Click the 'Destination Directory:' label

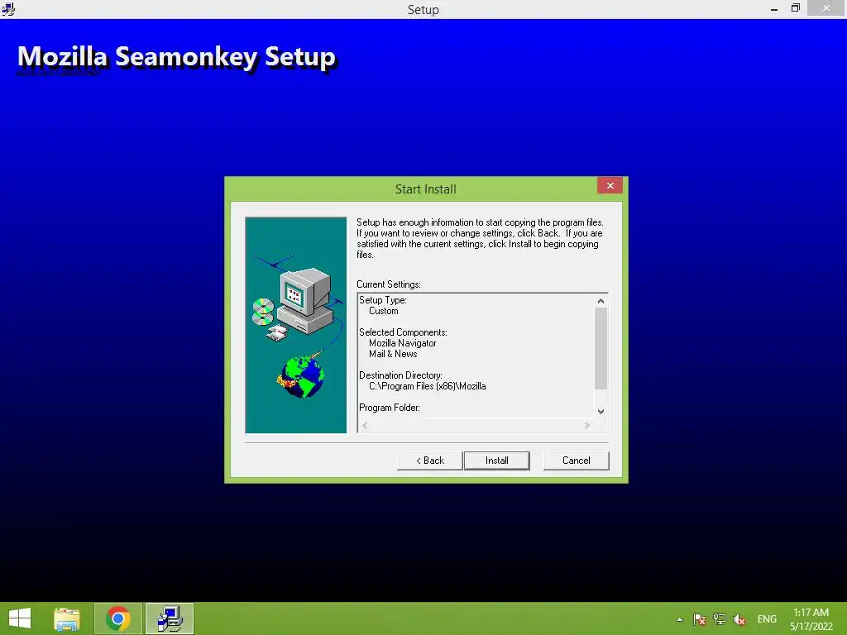pos(401,375)
